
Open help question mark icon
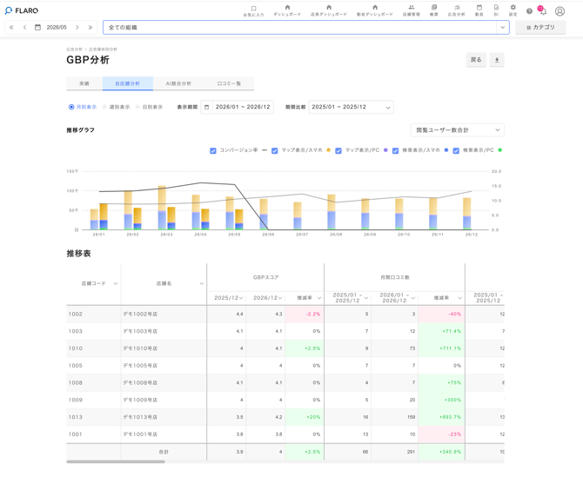coord(529,11)
